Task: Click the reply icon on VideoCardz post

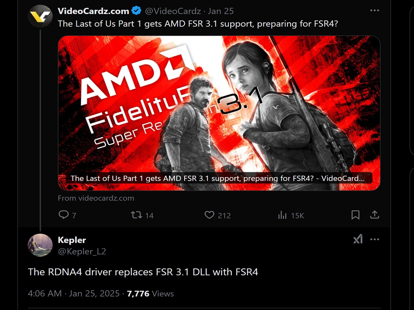Action: point(64,215)
